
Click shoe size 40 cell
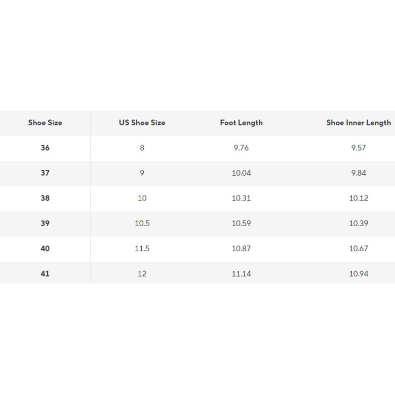pyautogui.click(x=45, y=248)
